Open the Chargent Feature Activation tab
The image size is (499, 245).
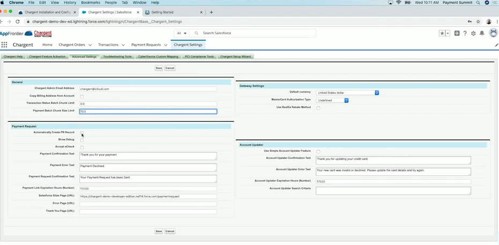pos(47,57)
